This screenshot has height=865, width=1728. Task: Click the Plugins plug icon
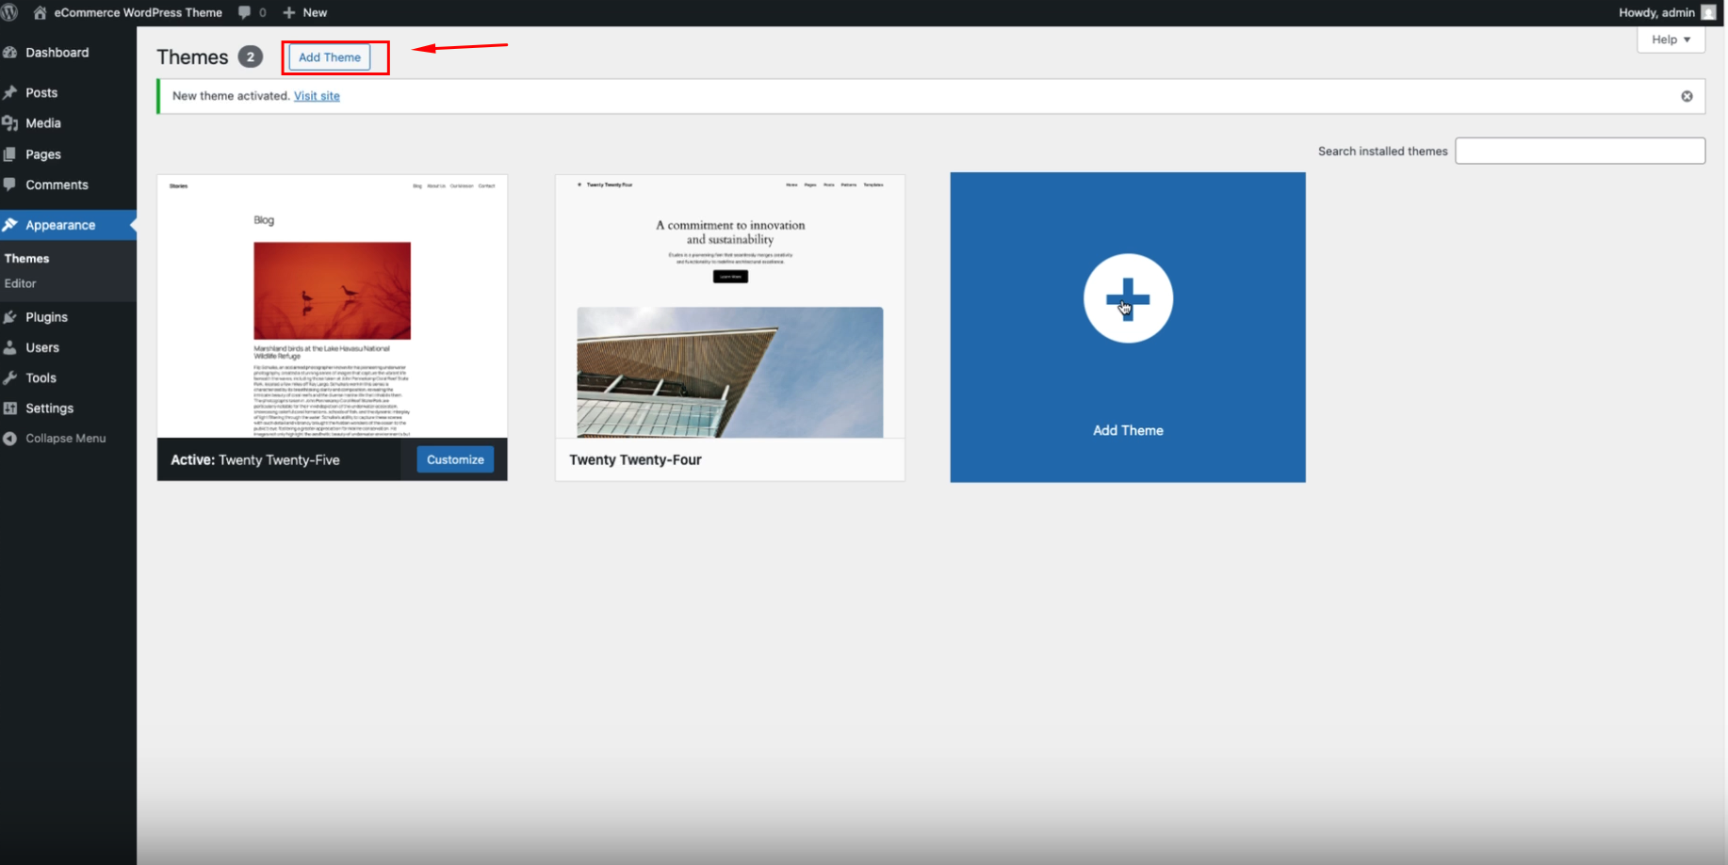tap(10, 317)
